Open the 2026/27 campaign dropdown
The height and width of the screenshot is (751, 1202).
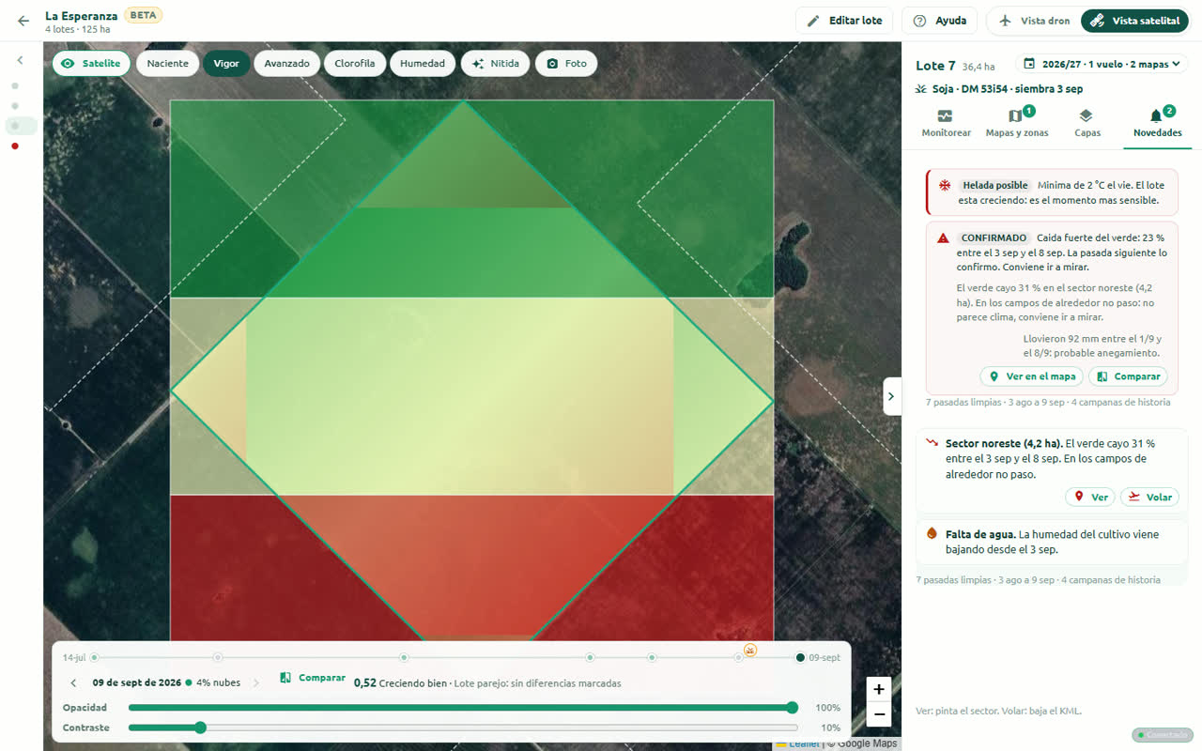[1102, 64]
